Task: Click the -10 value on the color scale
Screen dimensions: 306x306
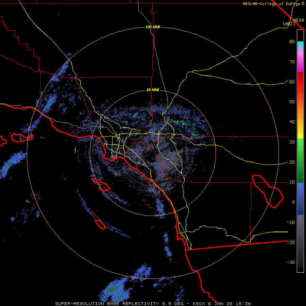Action: pyautogui.click(x=291, y=222)
